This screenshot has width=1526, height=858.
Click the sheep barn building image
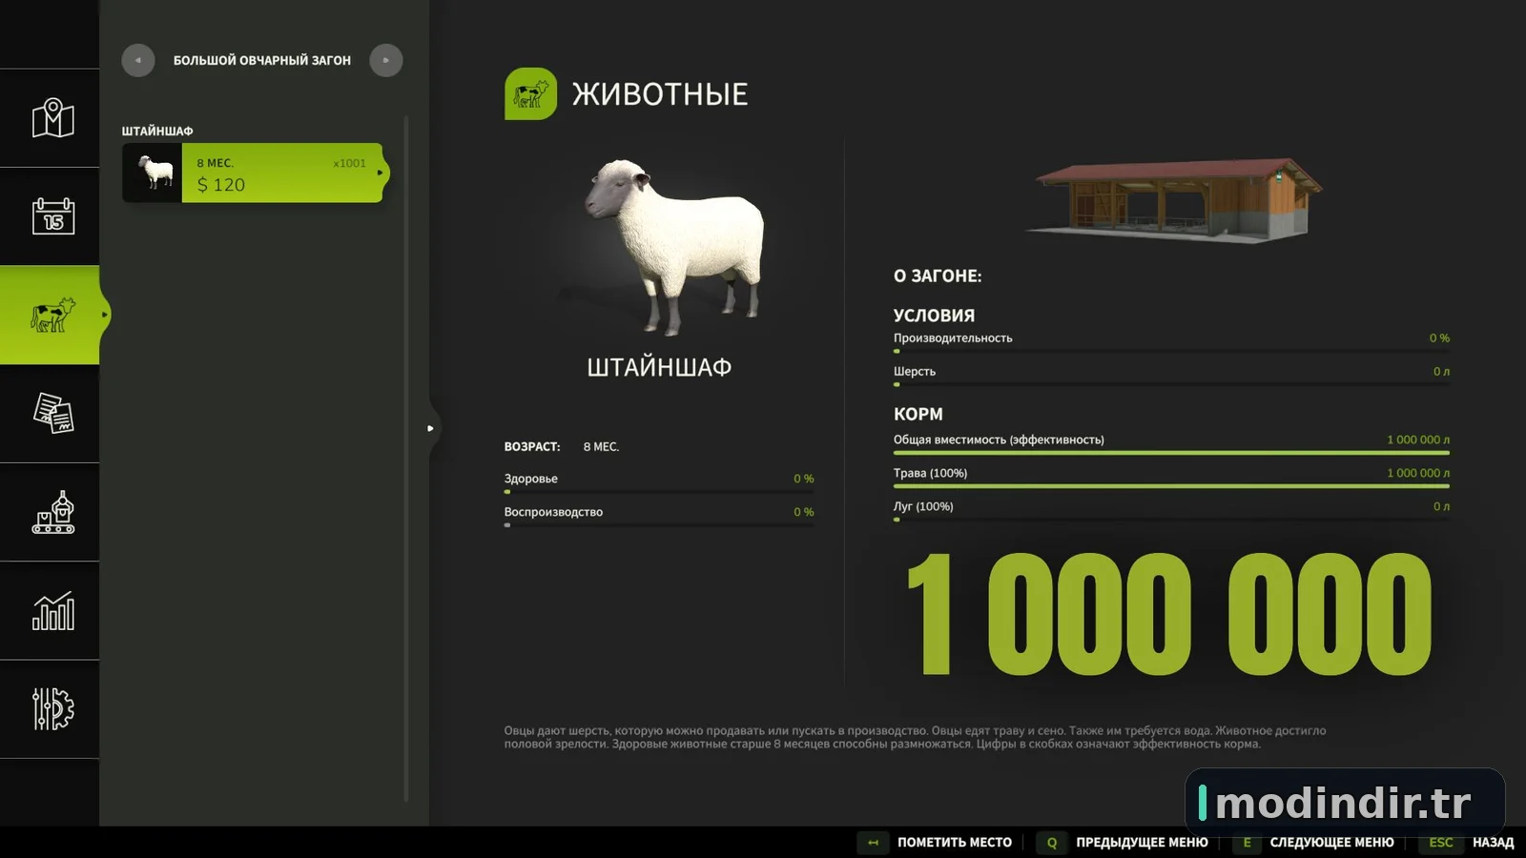pos(1172,200)
